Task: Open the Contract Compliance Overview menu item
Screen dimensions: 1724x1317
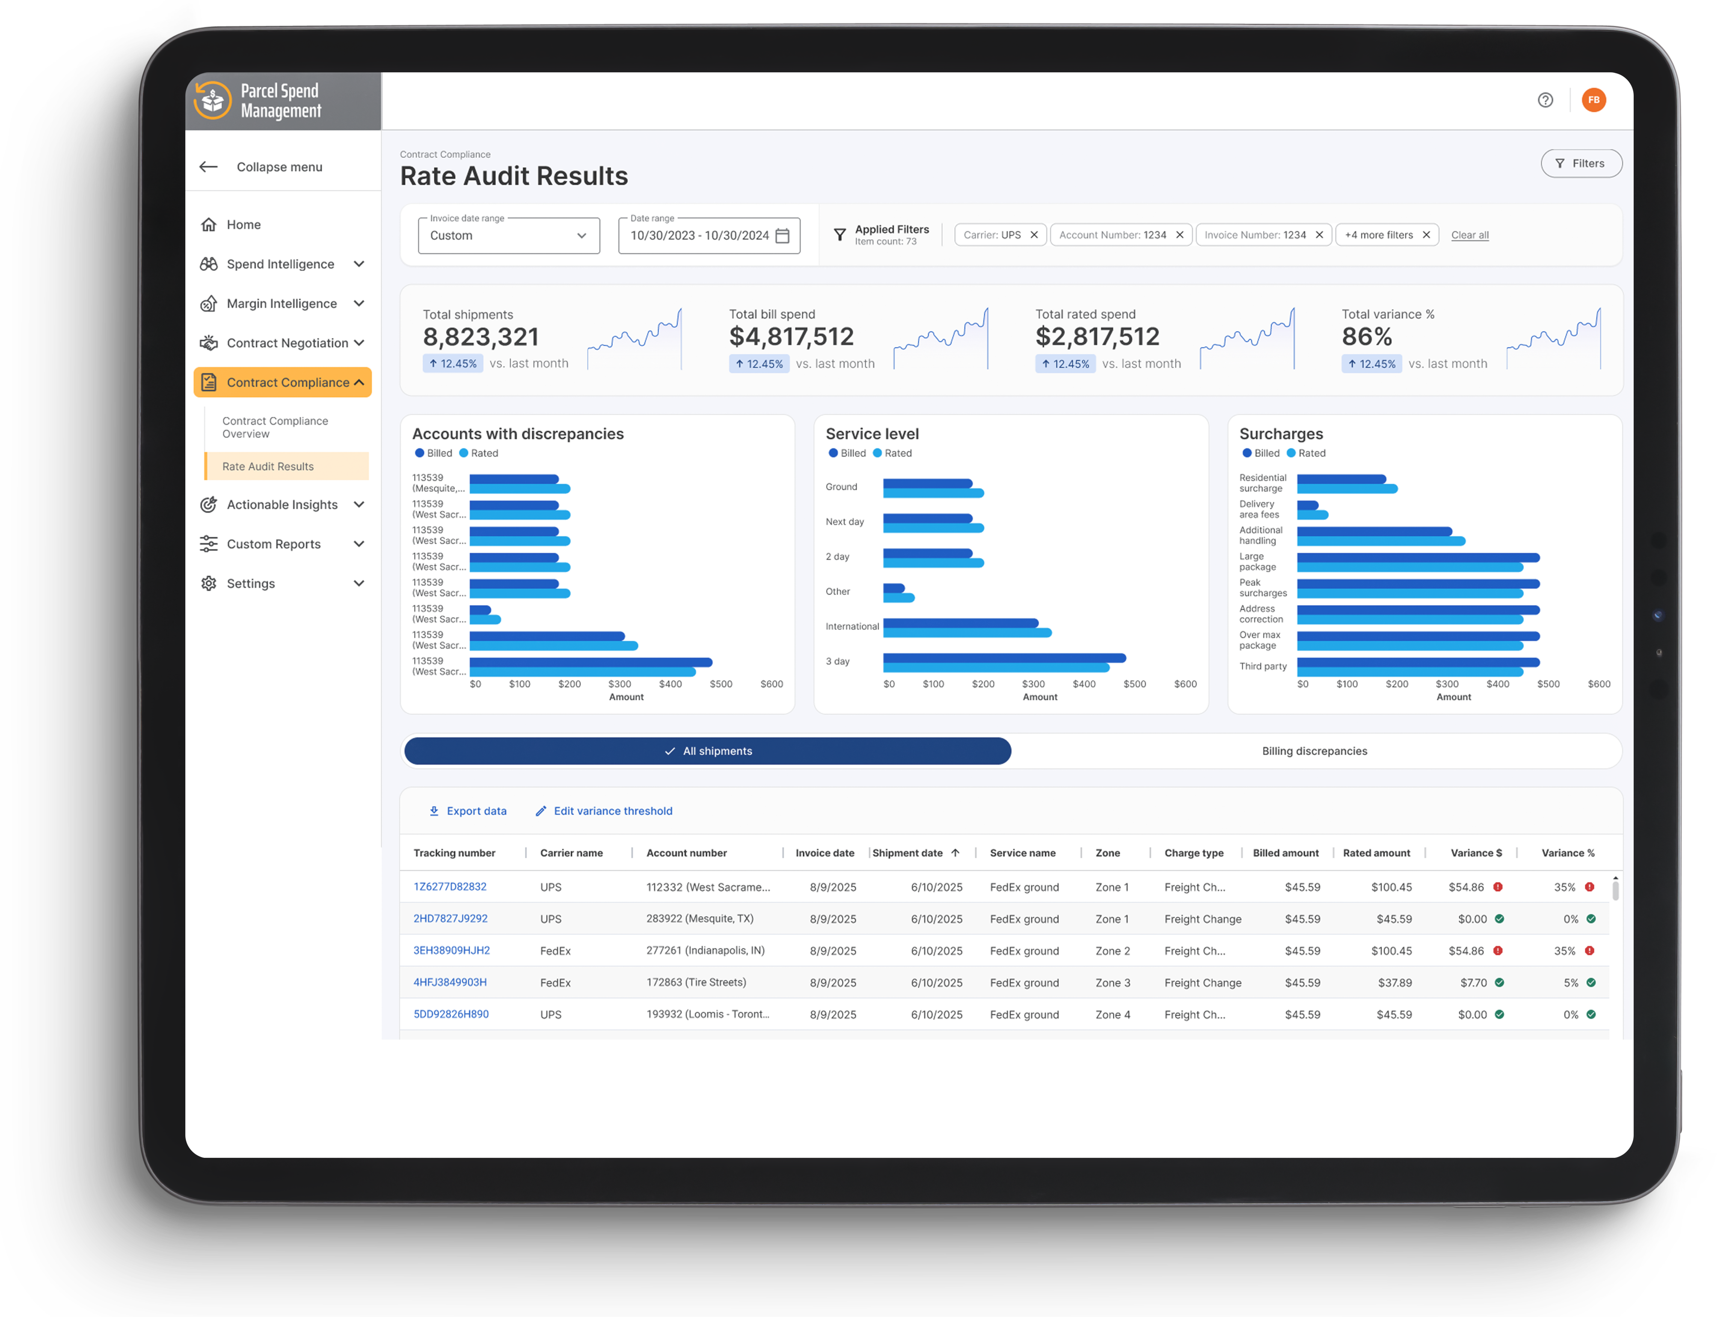Action: click(x=275, y=427)
